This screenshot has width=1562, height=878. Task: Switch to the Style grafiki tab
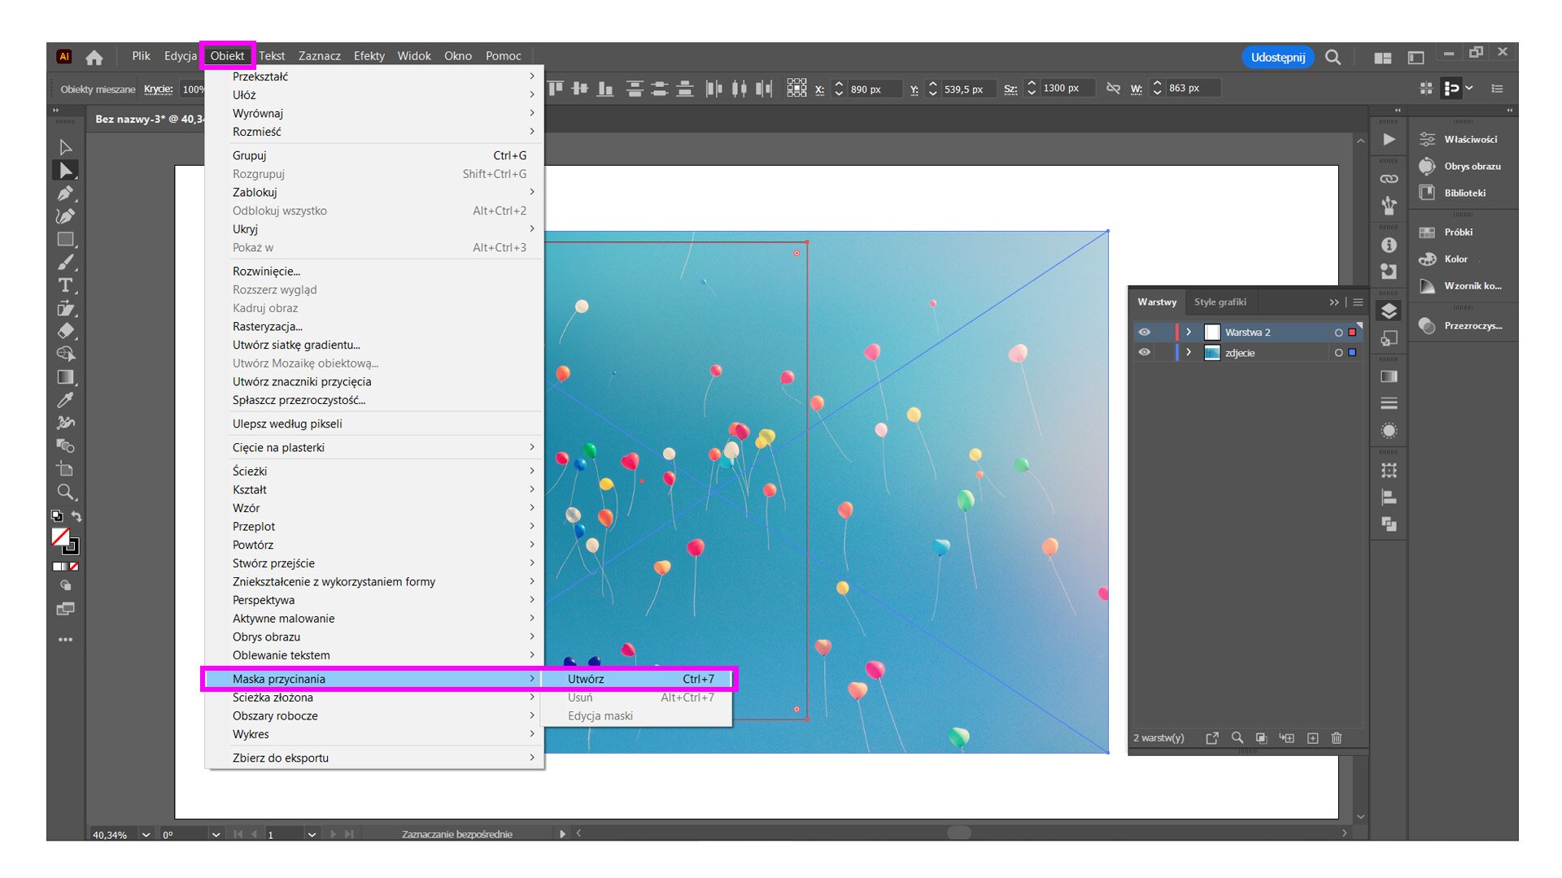1219,302
